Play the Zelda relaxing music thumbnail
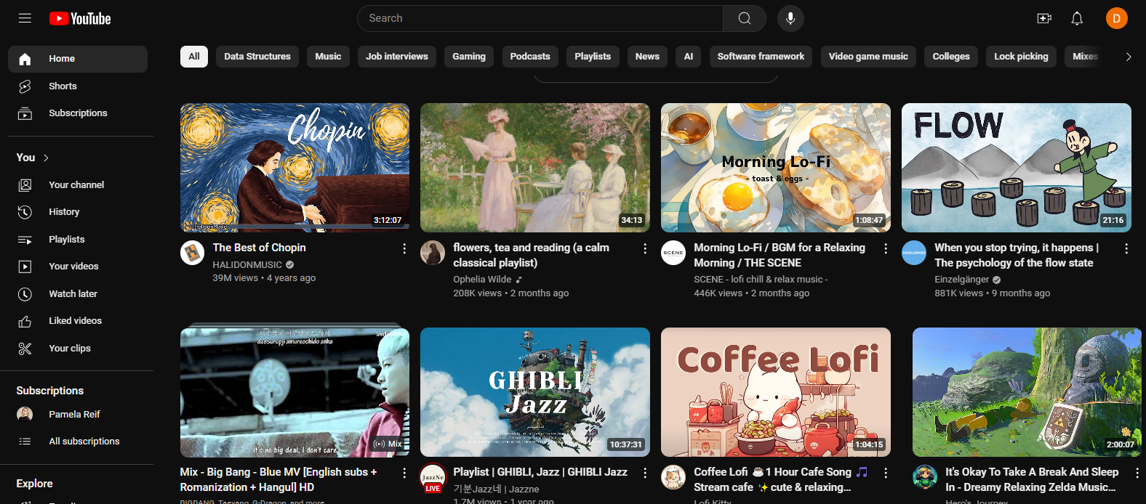The height and width of the screenshot is (504, 1146). pos(1027,392)
